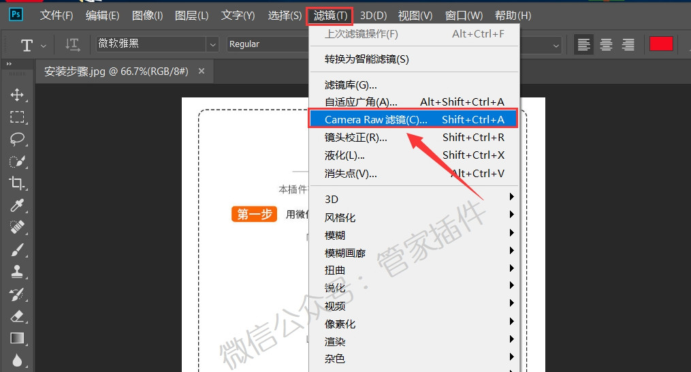Toggle text orientation icon
The height and width of the screenshot is (372, 691).
pyautogui.click(x=72, y=44)
